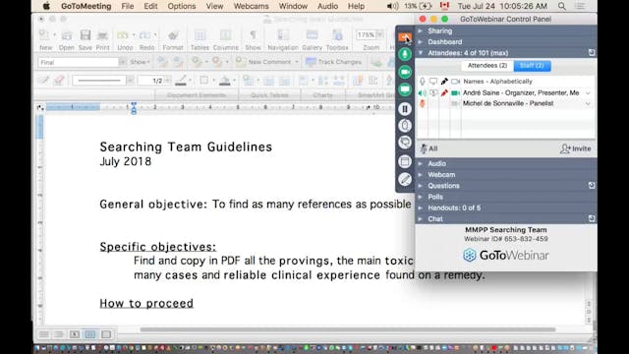
Task: Expand the Webcam pane
Action: [x=421, y=175]
